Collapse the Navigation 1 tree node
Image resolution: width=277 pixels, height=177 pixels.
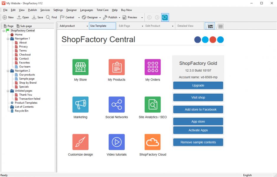pos(8,39)
